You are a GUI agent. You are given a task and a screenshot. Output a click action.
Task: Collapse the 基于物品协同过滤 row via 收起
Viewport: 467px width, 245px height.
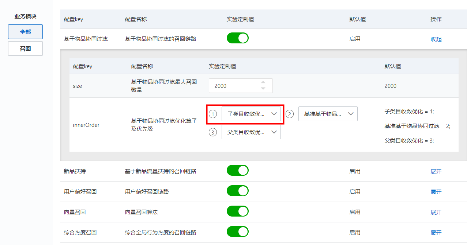tap(436, 39)
